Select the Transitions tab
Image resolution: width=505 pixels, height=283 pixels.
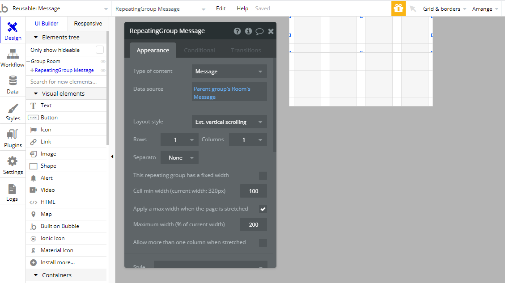click(246, 50)
